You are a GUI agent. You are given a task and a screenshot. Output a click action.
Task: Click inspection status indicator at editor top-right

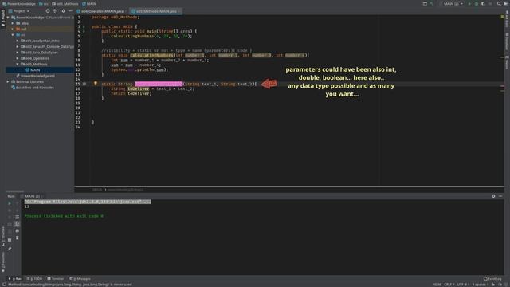[x=502, y=17]
